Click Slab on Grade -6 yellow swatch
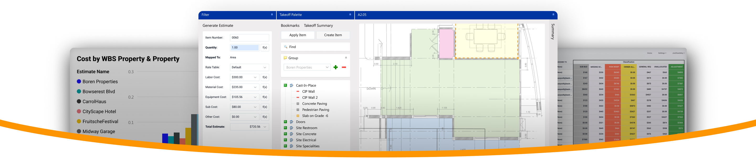Image resolution: width=756 pixels, height=168 pixels. [298, 116]
